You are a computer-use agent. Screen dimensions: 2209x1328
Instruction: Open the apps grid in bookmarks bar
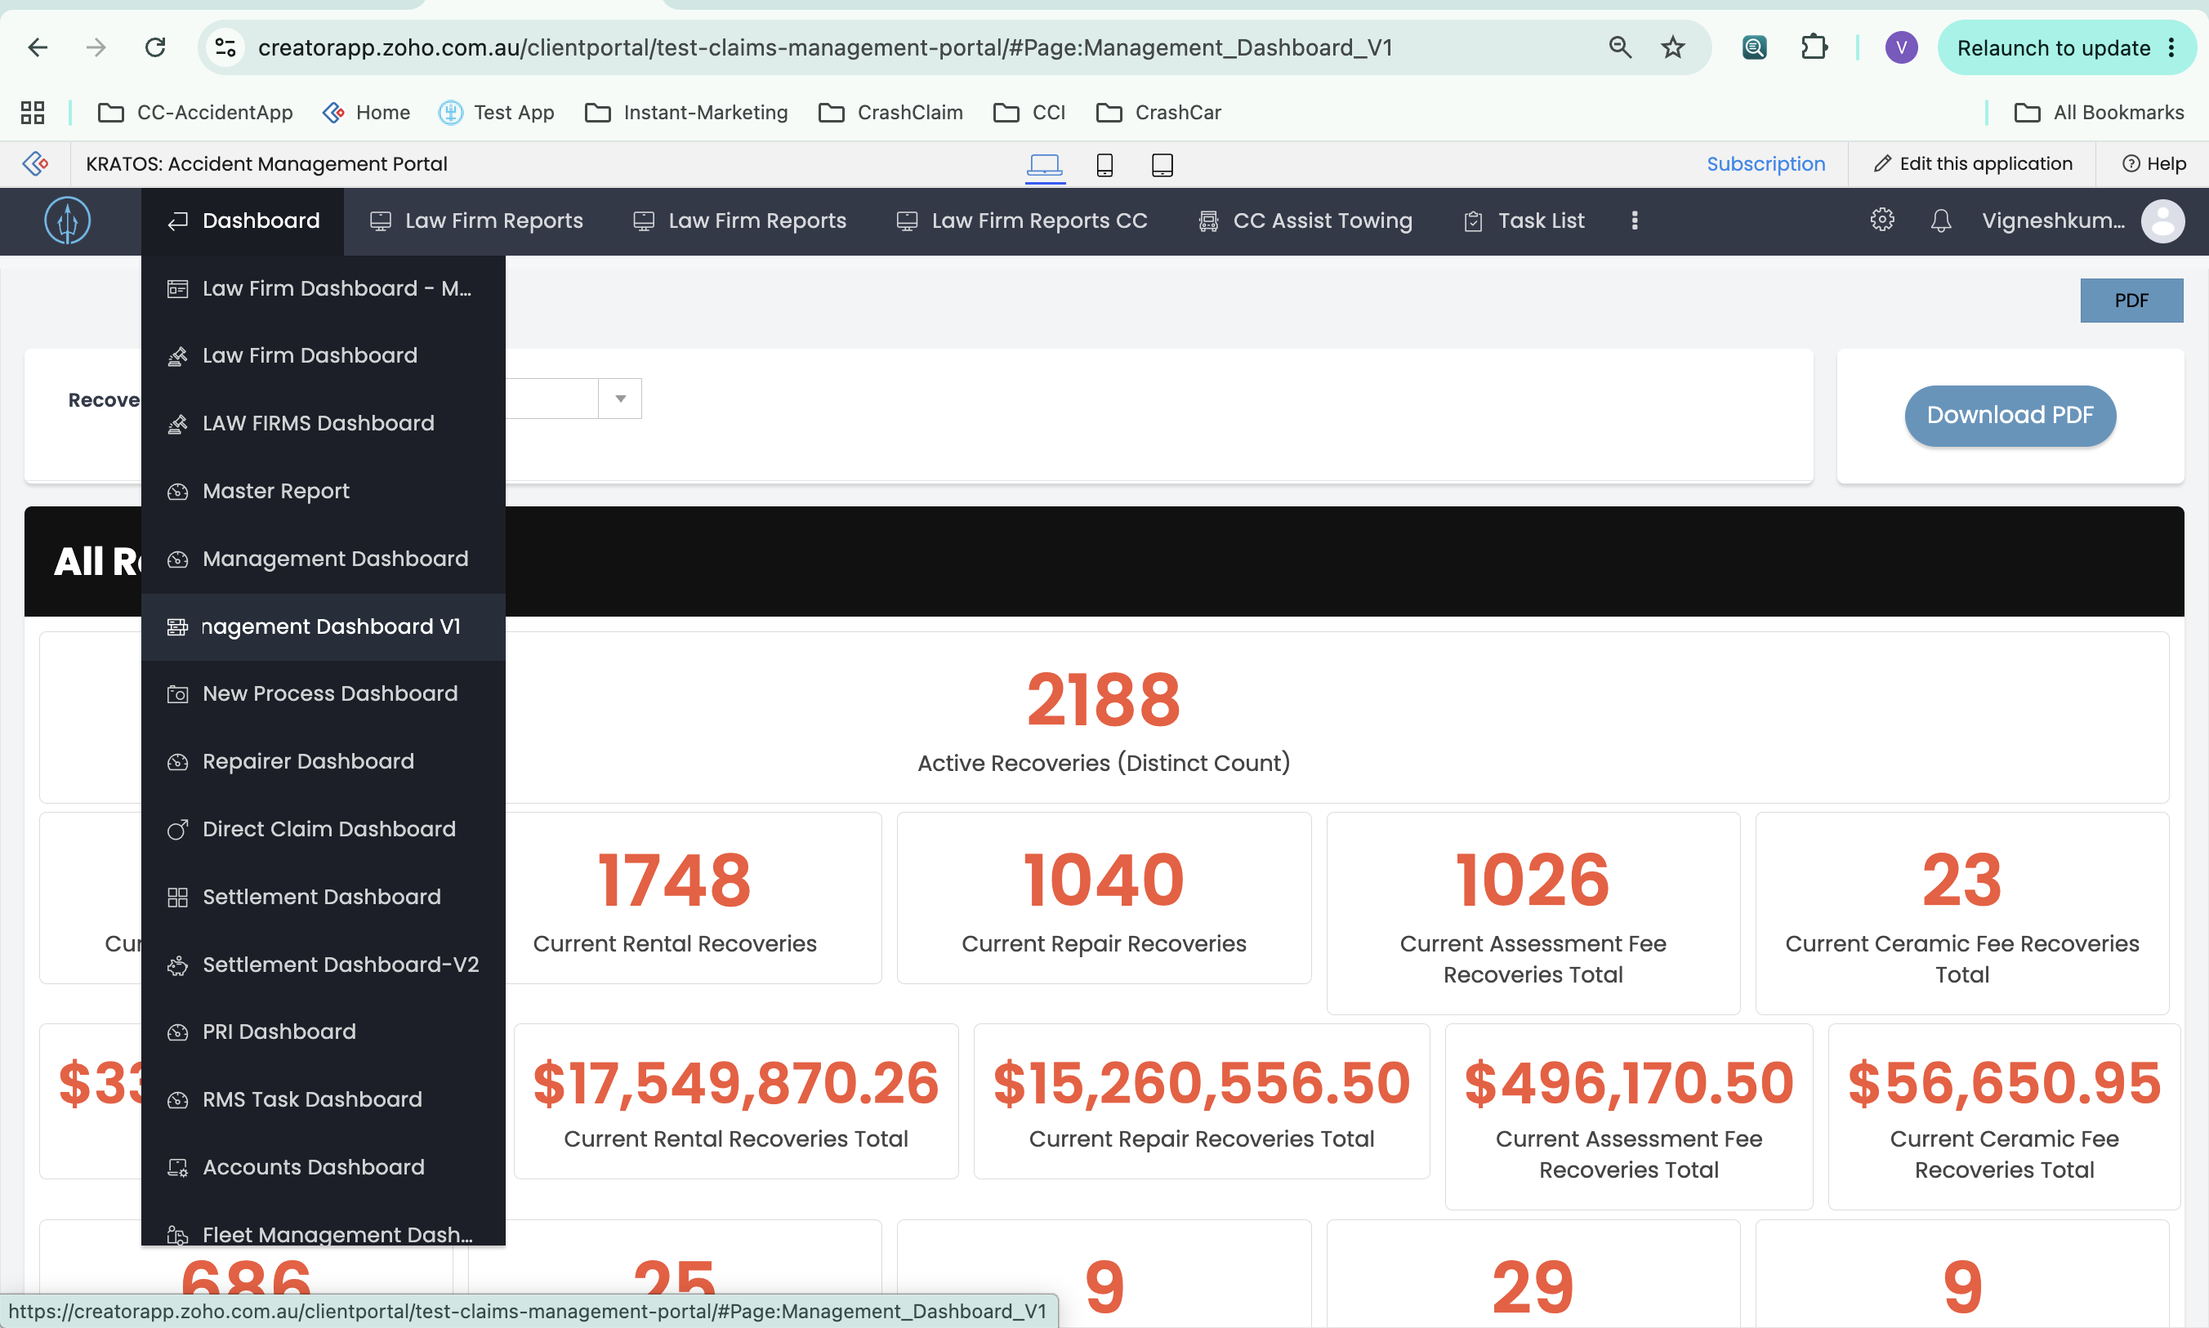tap(32, 112)
